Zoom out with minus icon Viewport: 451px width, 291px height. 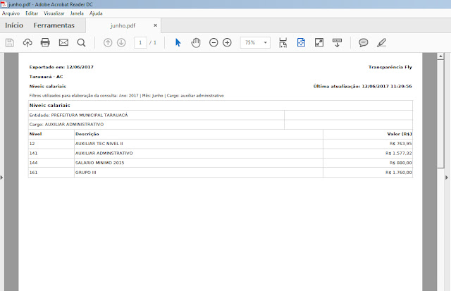[x=214, y=42]
